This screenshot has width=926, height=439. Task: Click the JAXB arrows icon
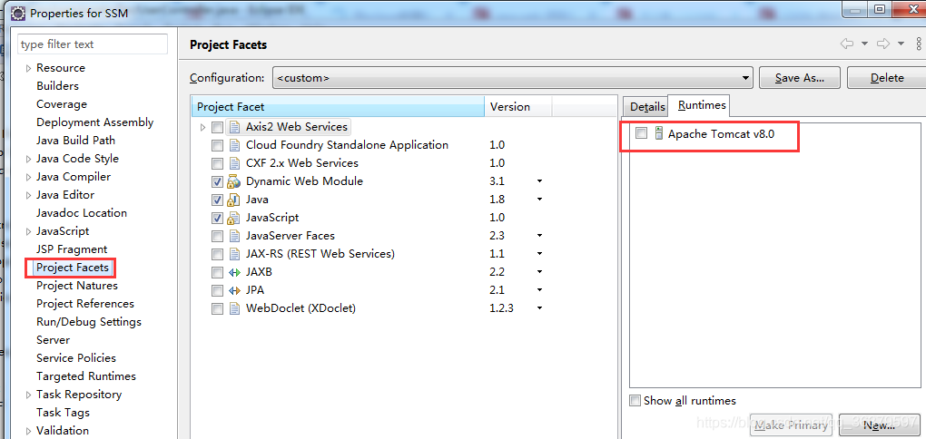[234, 273]
